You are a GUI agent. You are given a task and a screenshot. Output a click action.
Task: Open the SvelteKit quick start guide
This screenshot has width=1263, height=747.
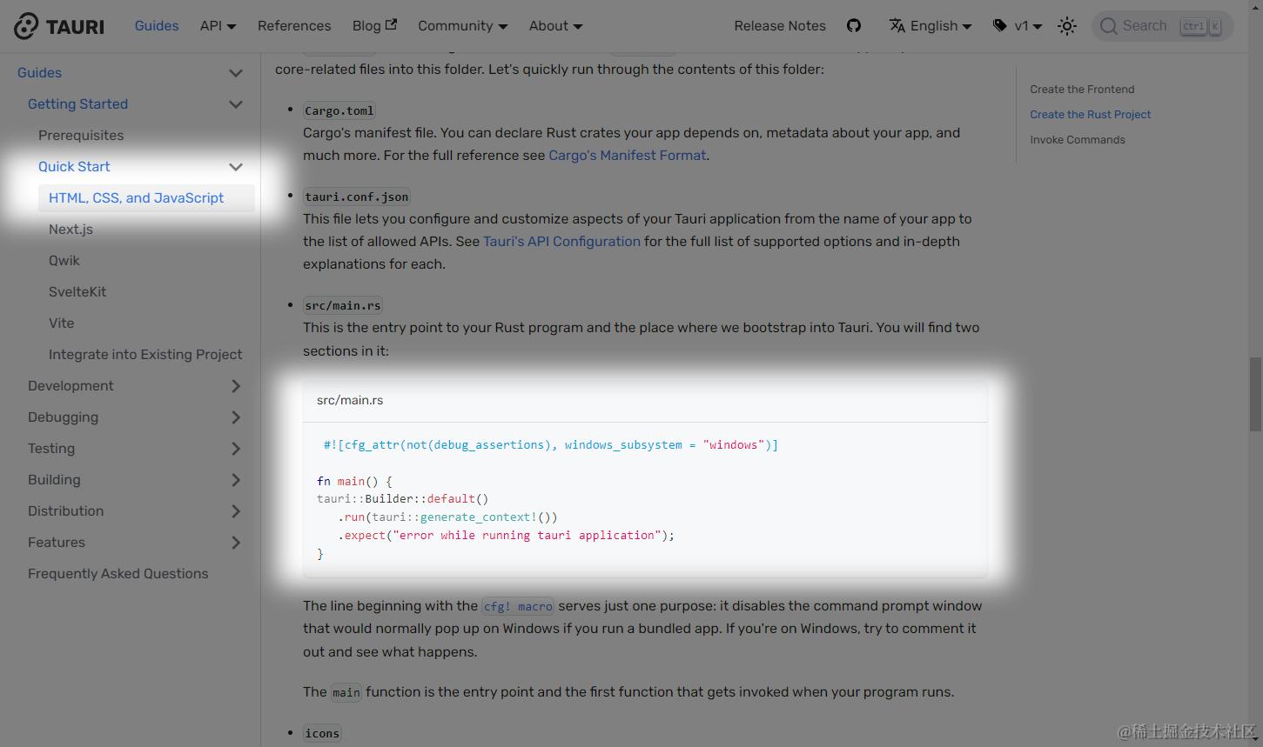[x=77, y=292]
